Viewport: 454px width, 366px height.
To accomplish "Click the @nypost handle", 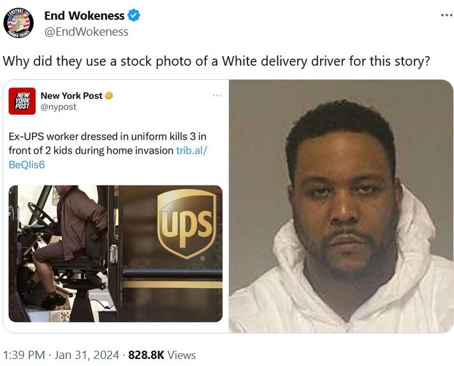I will pos(59,107).
